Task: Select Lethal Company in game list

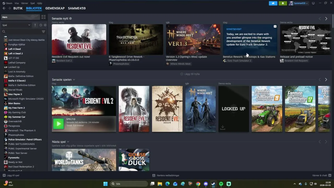Action: point(17,63)
